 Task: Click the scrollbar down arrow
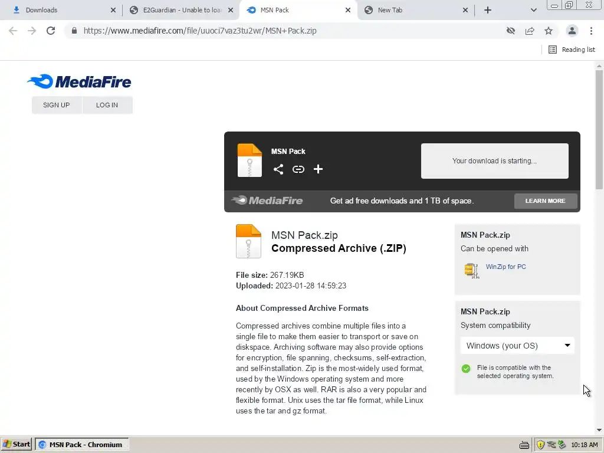[x=599, y=430]
